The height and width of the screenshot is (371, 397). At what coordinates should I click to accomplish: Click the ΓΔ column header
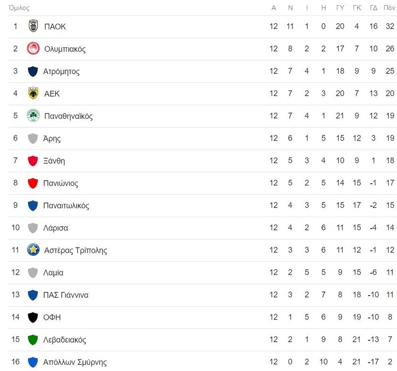pyautogui.click(x=373, y=8)
